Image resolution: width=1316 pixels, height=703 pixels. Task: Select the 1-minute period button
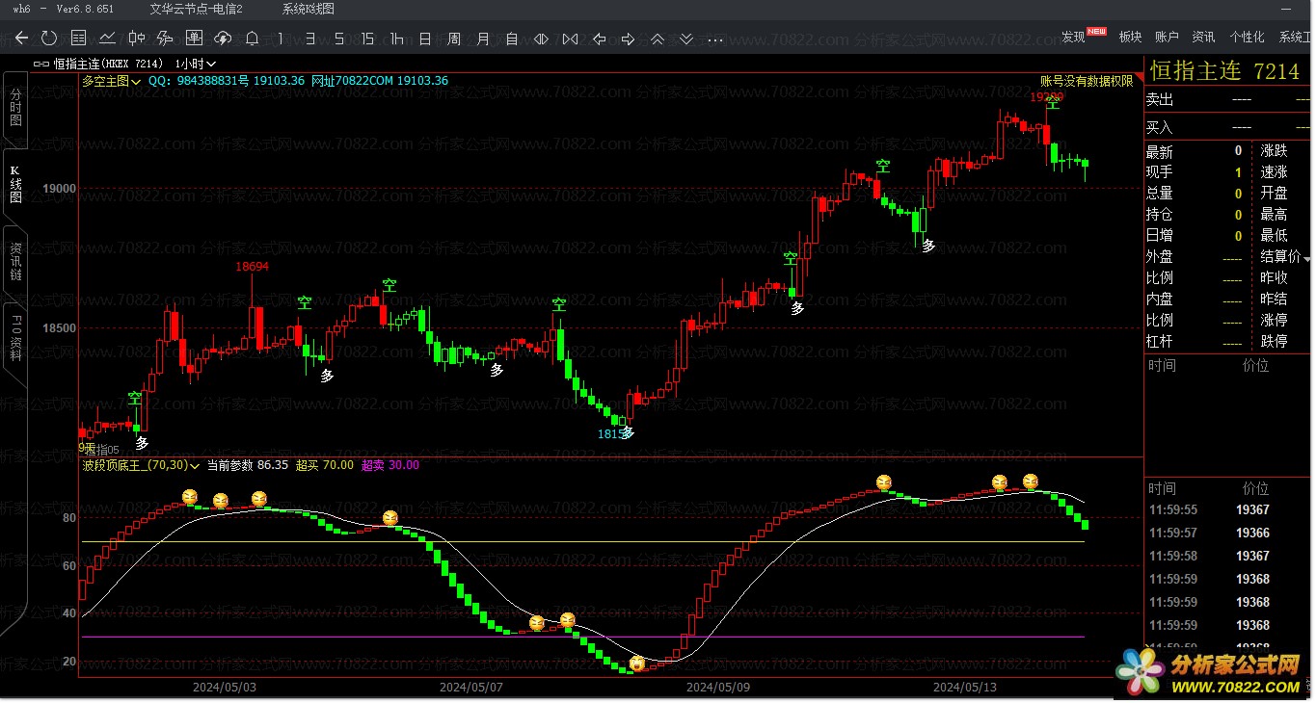click(281, 39)
